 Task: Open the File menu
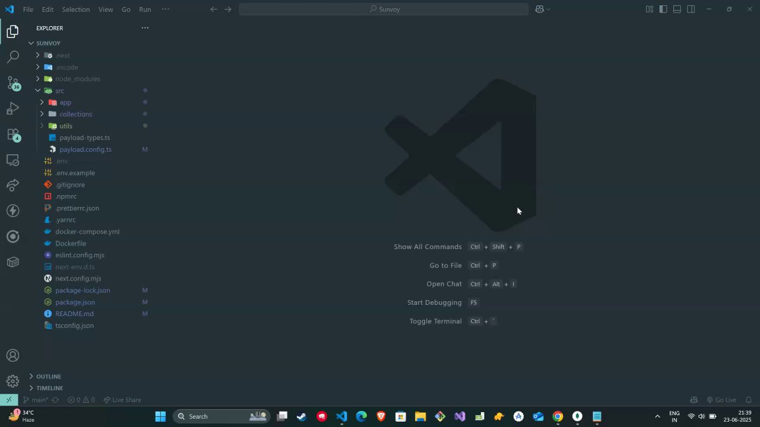(28, 9)
